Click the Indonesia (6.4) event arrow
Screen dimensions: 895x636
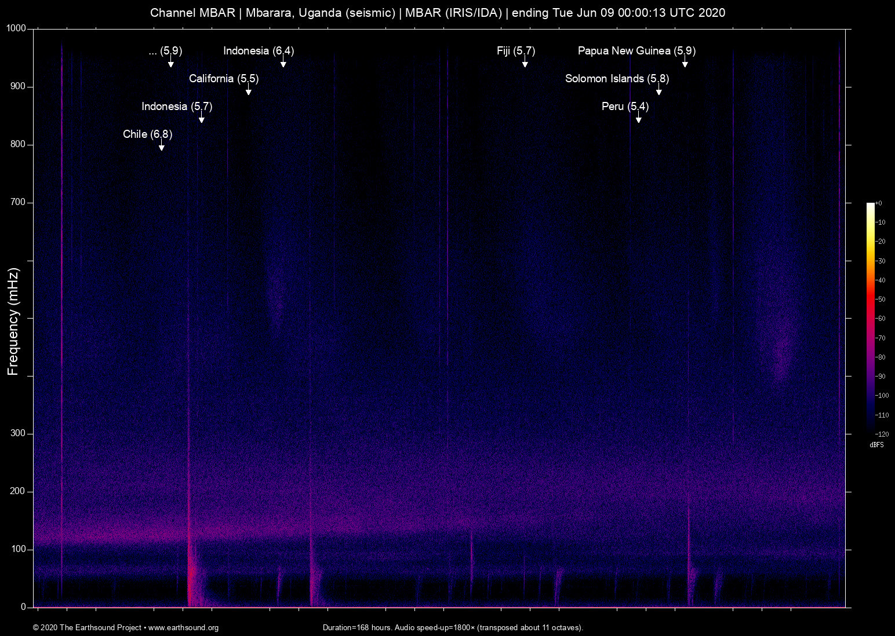tap(283, 64)
